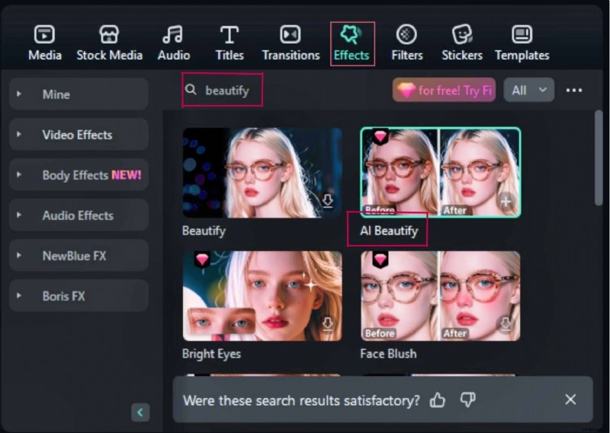
Task: Open the Transitions icon
Action: tap(291, 34)
